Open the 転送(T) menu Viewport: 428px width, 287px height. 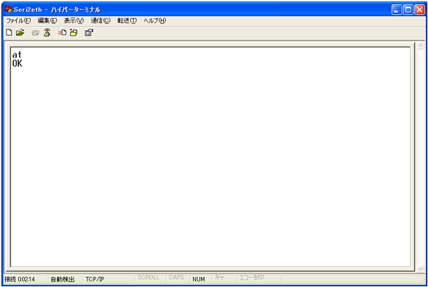(127, 21)
